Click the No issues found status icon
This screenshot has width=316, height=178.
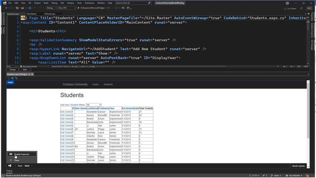tap(21, 66)
